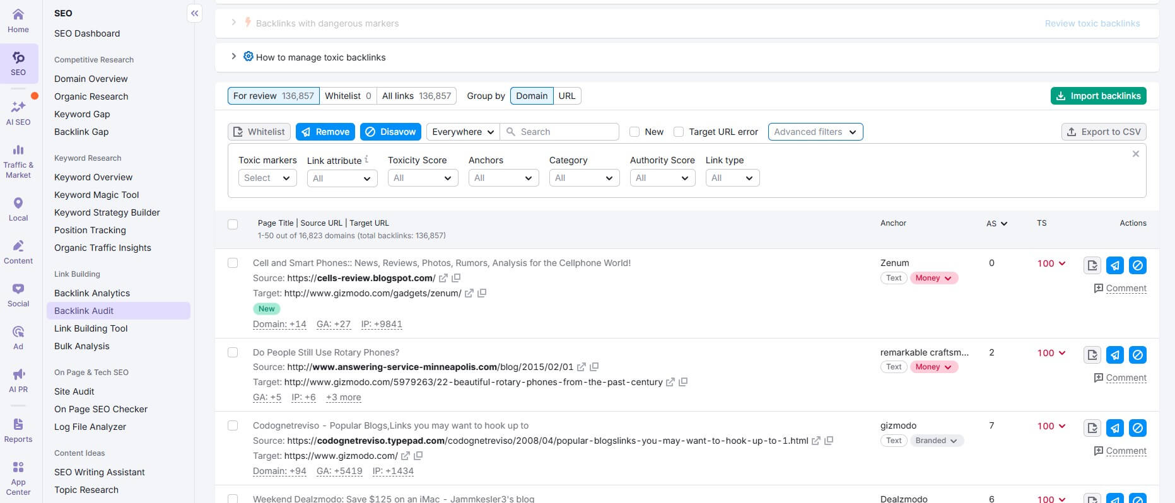Remove icon for answering-service-minneapolis row
This screenshot has width=1175, height=503.
[1115, 355]
